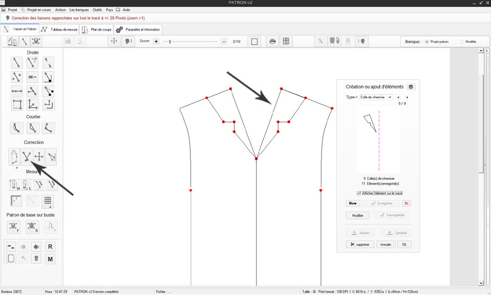Go to the next element with the right arrow
The width and height of the screenshot is (491, 295).
tap(407, 97)
